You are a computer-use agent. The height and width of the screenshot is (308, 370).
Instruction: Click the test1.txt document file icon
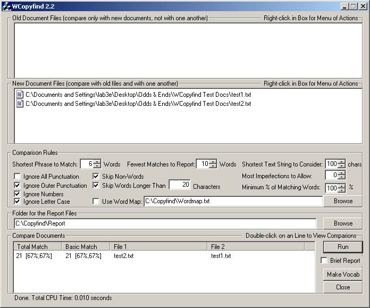click(20, 95)
